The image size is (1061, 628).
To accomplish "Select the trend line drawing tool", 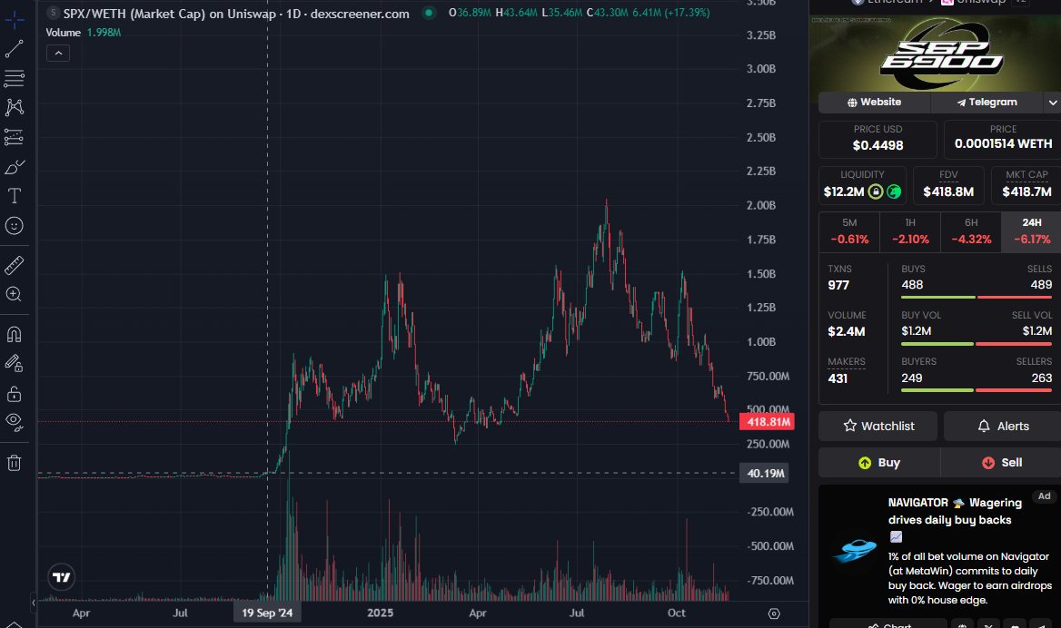I will (x=15, y=49).
